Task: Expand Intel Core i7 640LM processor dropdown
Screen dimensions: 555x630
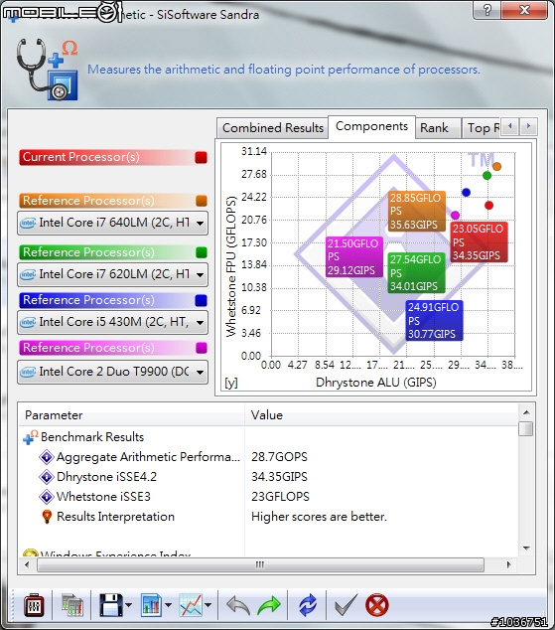Action: tap(200, 223)
